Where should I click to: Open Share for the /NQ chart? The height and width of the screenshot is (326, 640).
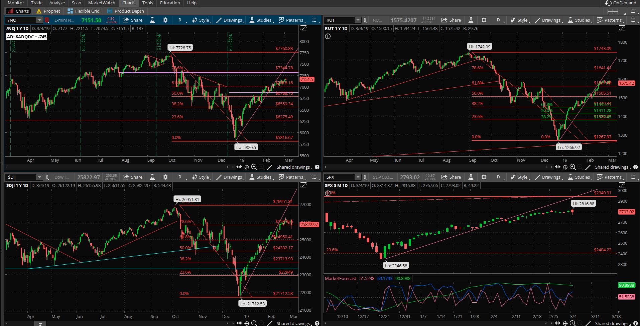(x=133, y=20)
